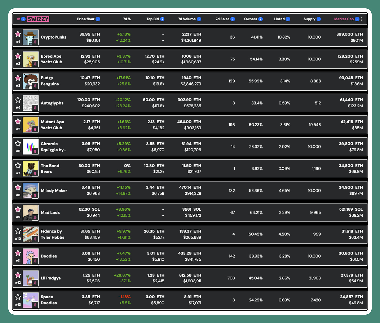The height and width of the screenshot is (323, 380).
Task: Click the 708 sales count for Lil Pudgys
Action: click(x=231, y=278)
